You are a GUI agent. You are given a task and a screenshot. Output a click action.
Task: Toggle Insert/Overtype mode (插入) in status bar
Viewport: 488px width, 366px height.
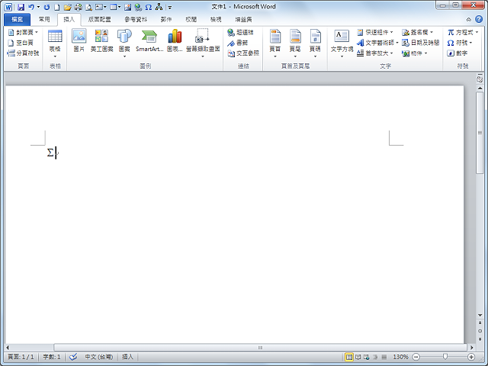click(127, 357)
